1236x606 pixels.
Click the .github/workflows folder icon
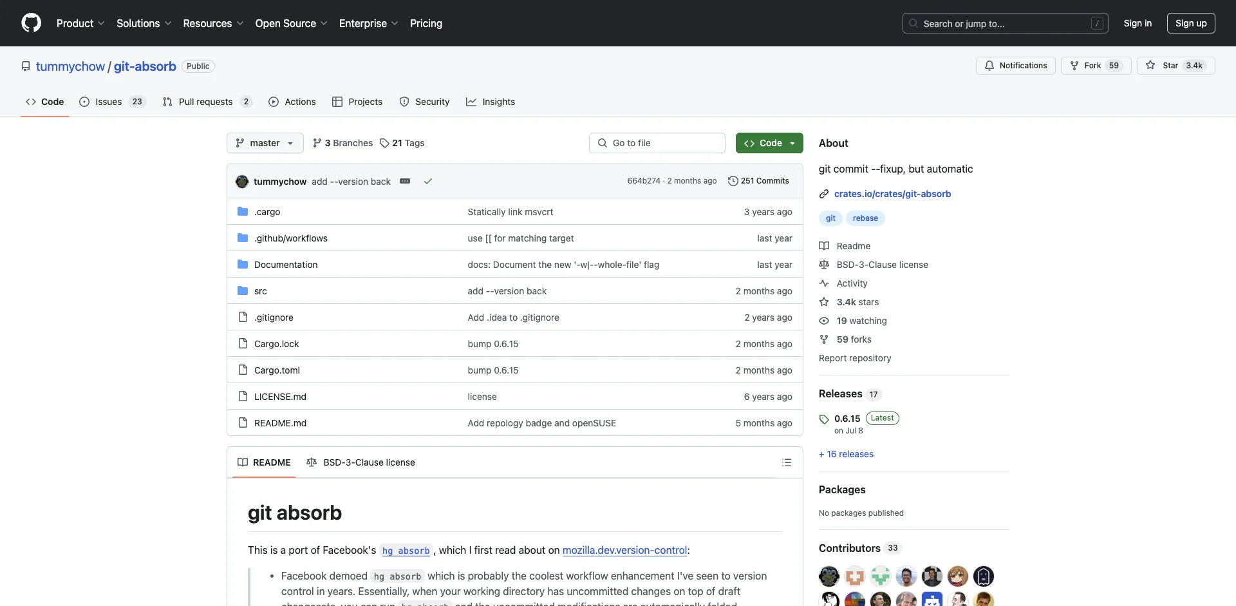pos(243,238)
